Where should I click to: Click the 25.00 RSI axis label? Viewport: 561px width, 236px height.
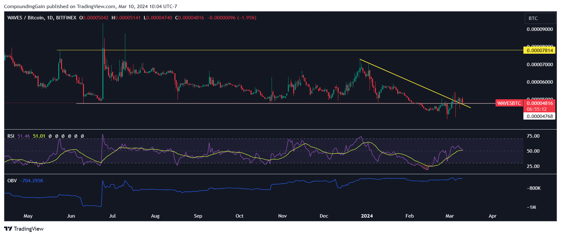pos(533,166)
